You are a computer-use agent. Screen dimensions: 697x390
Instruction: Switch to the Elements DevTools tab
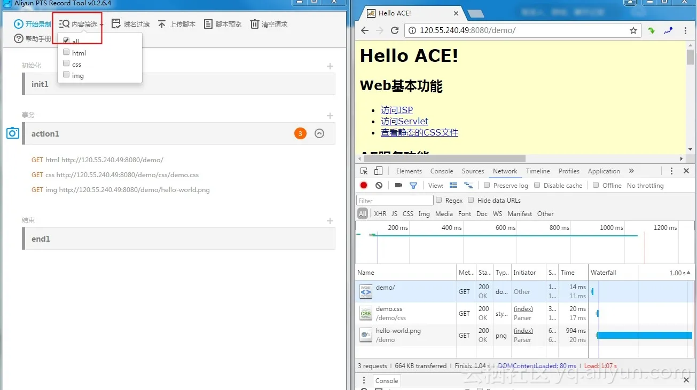(409, 171)
